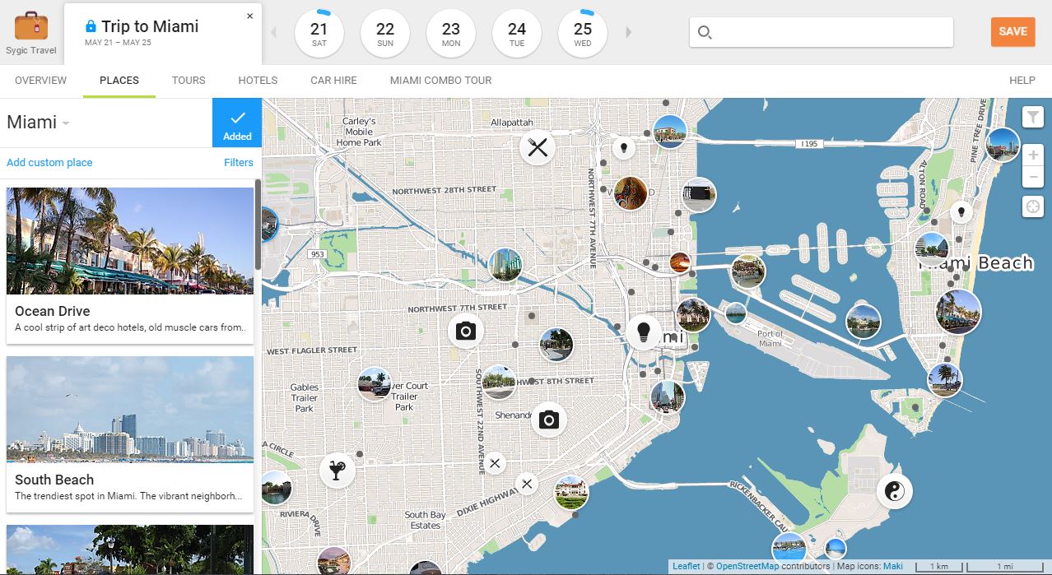Switch to the HOTELS tab
Viewport: 1052px width, 575px height.
click(x=257, y=80)
